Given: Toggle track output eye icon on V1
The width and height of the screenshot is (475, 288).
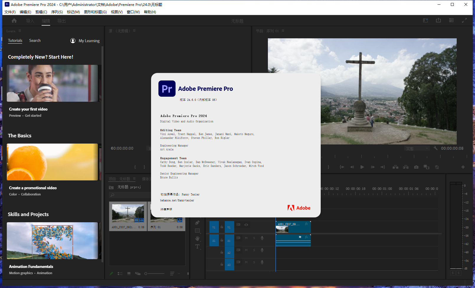Looking at the screenshot, I should point(246,225).
